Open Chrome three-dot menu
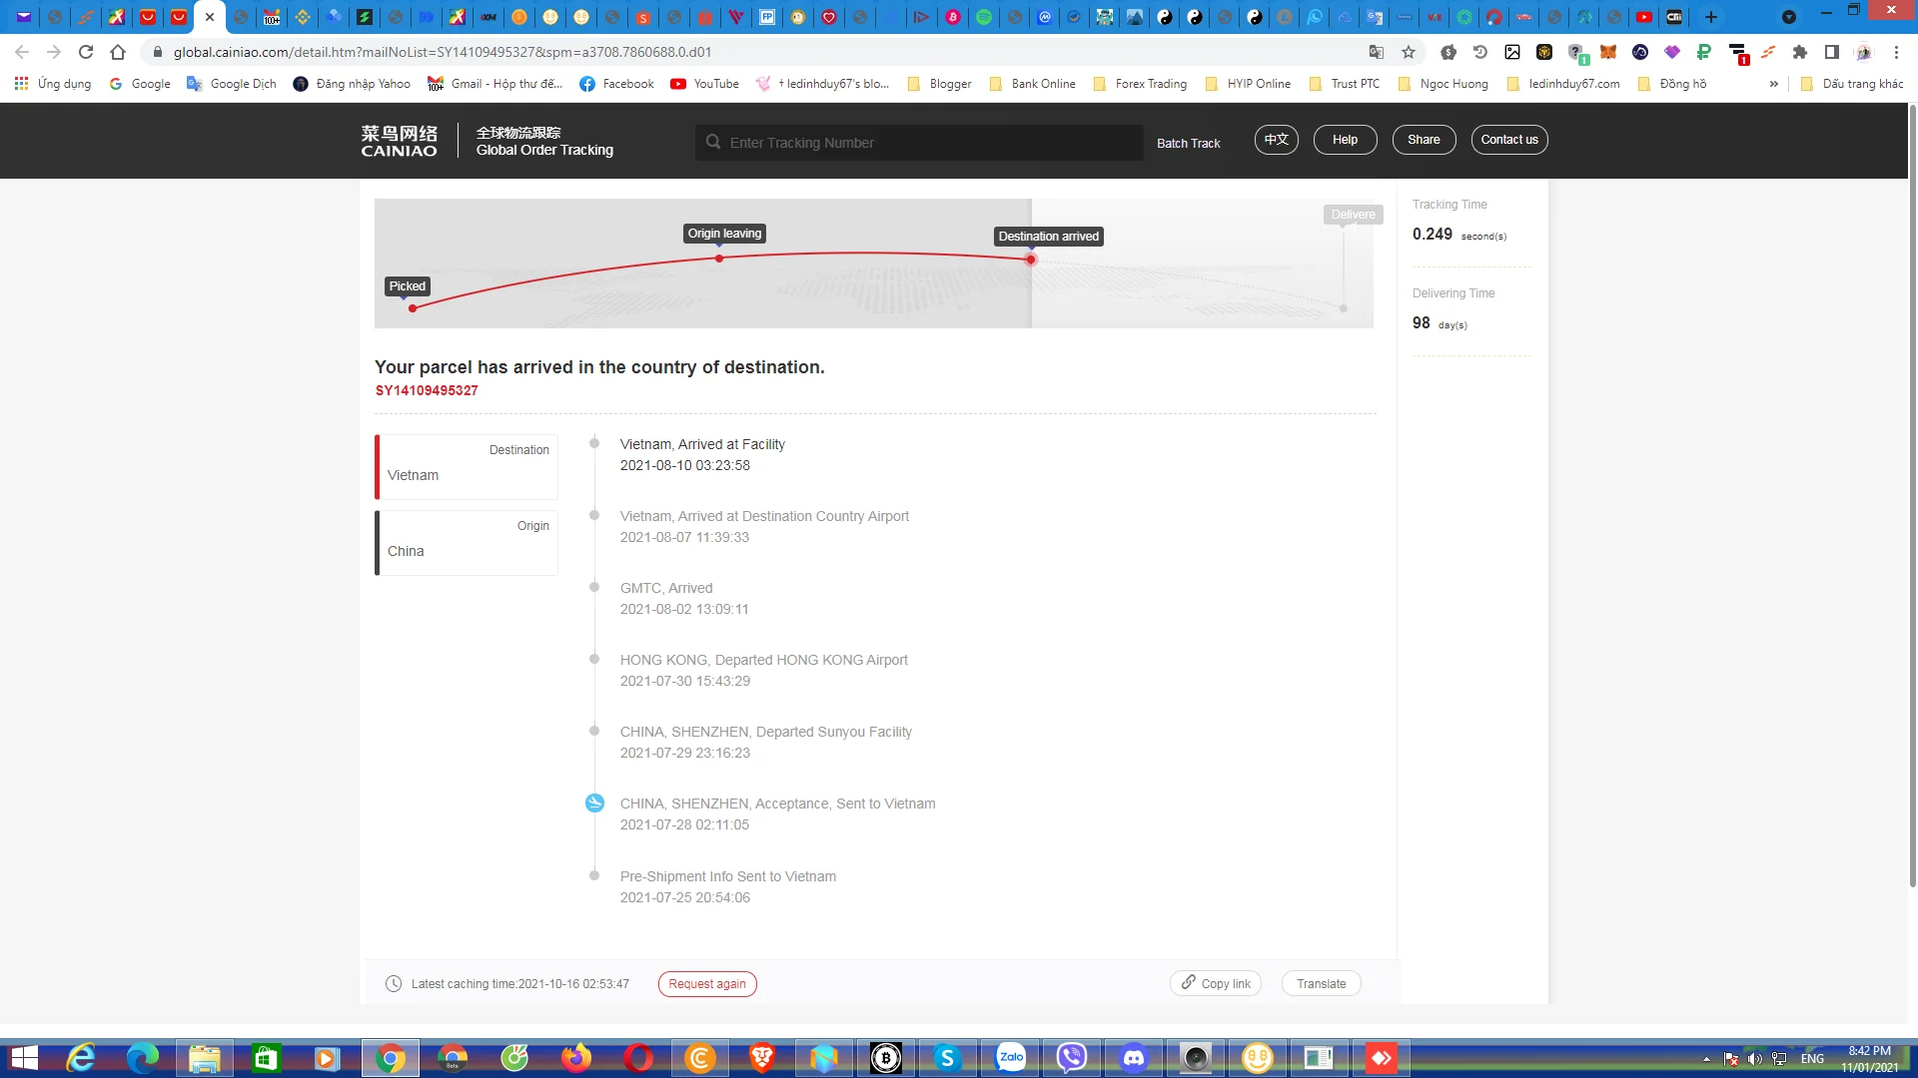The width and height of the screenshot is (1918, 1078). (1896, 52)
